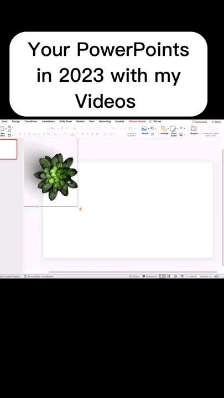This screenshot has height=398, width=224.
Task: Toggle strikethrough formatting
Action: 34,134
